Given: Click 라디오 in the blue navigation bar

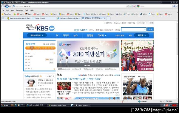Looking at the screenshot, I should [66, 35].
